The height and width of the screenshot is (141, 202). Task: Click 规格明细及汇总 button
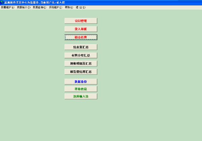click(x=81, y=63)
